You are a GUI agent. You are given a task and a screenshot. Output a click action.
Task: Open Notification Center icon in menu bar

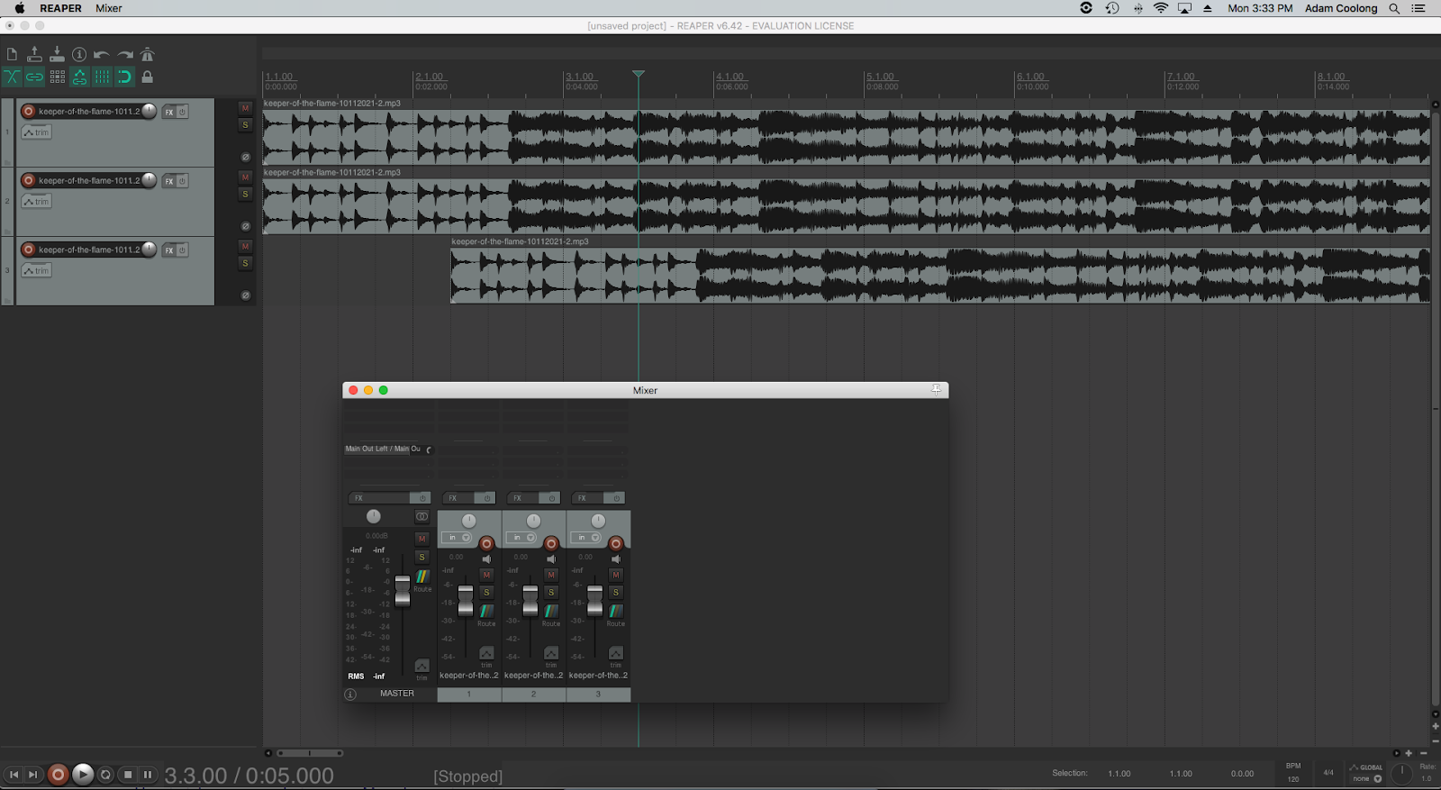click(1418, 8)
